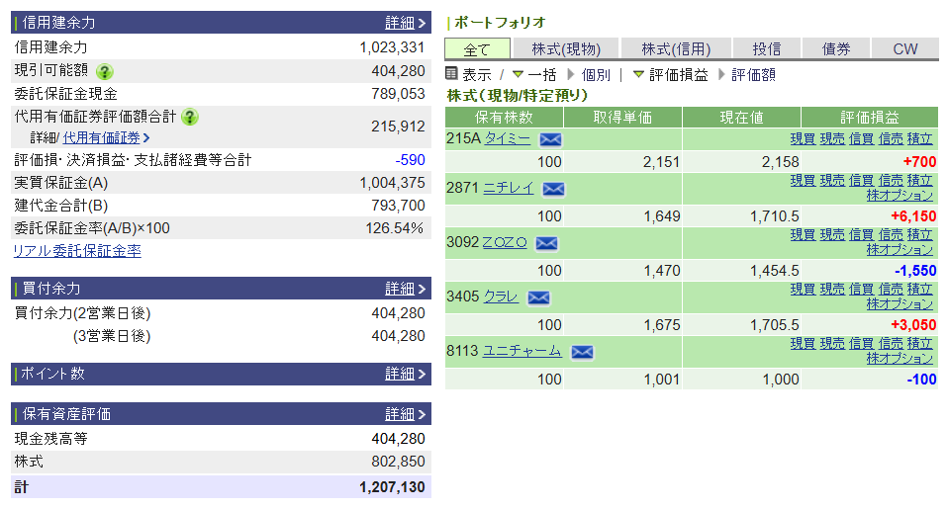Open the 代用有価証券 details link
The height and width of the screenshot is (509, 948).
[x=106, y=138]
